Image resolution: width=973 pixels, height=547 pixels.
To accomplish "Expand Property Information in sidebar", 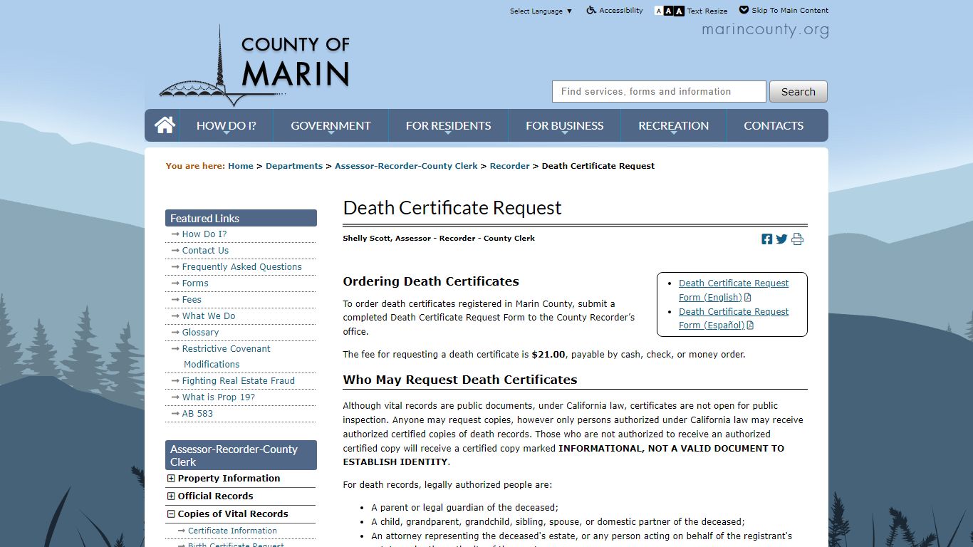I will tap(224, 479).
